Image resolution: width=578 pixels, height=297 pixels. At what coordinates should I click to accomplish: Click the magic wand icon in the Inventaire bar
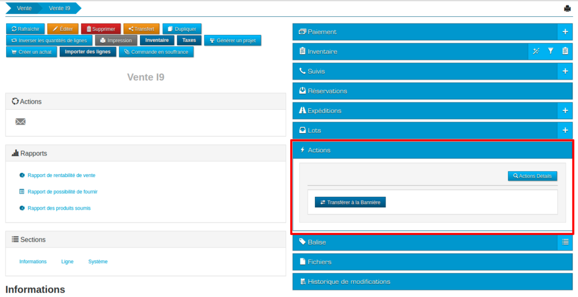[536, 51]
